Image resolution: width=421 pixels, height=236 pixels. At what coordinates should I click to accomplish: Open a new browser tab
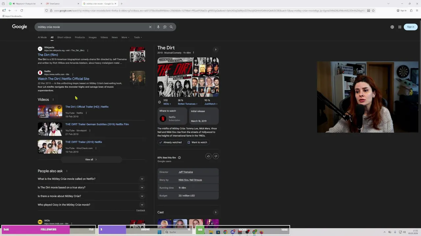coord(121,4)
